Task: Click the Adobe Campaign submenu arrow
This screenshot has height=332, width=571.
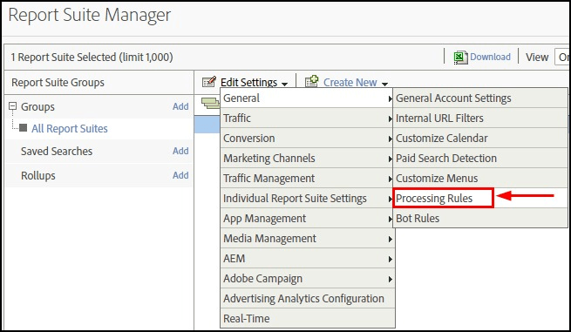Action: [x=390, y=279]
